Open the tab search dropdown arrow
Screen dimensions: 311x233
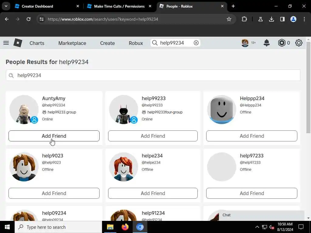(x=6, y=6)
